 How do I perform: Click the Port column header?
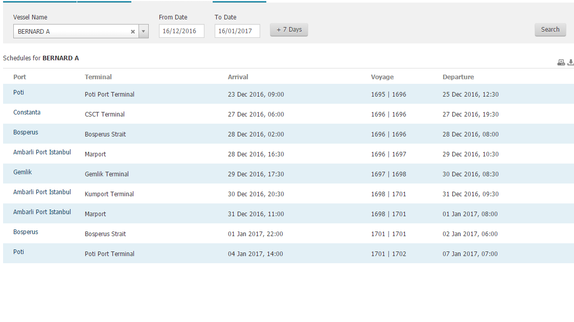click(x=20, y=77)
